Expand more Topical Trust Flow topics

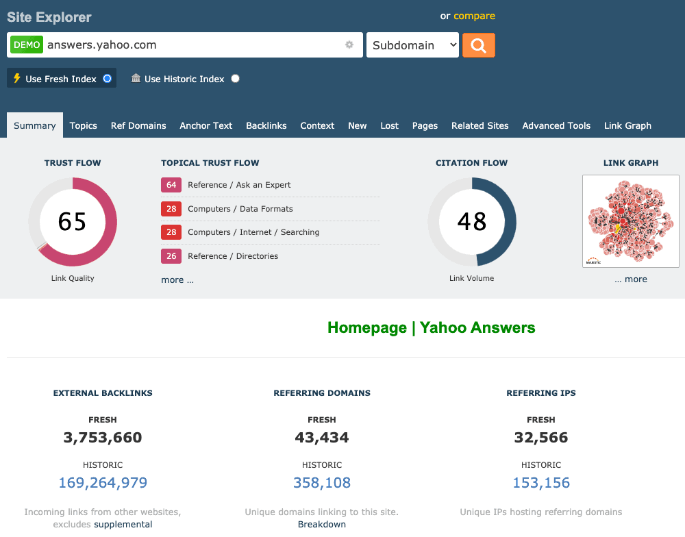pyautogui.click(x=177, y=279)
